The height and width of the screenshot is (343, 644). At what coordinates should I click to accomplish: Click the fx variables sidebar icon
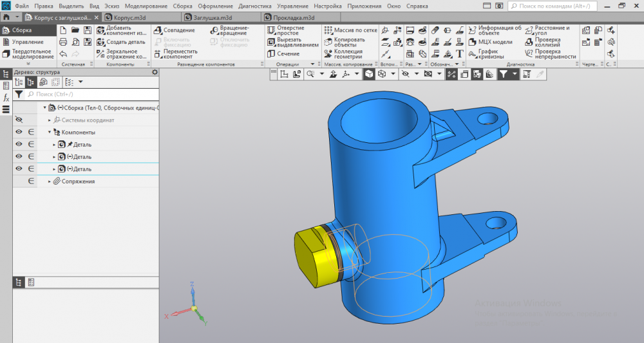pyautogui.click(x=6, y=98)
